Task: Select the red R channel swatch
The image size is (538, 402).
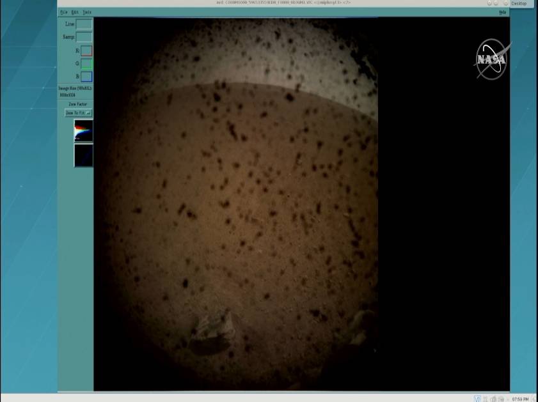Action: coord(86,51)
